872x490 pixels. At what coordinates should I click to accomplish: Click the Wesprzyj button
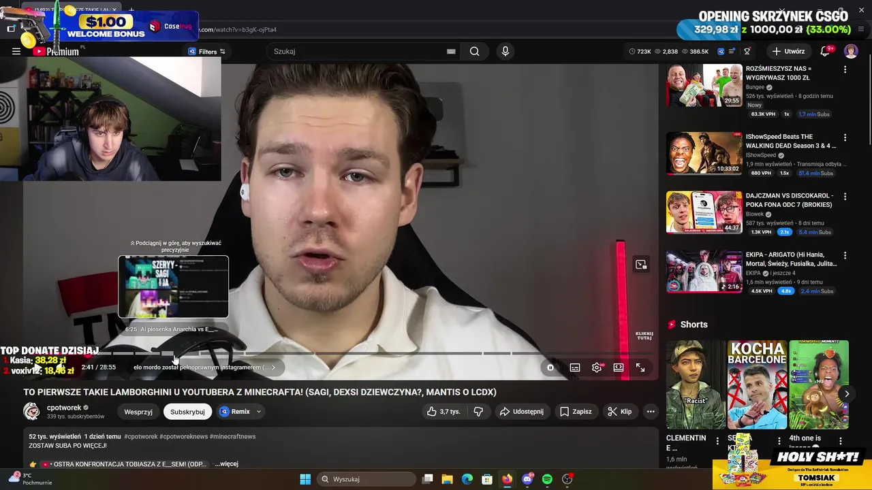point(138,412)
